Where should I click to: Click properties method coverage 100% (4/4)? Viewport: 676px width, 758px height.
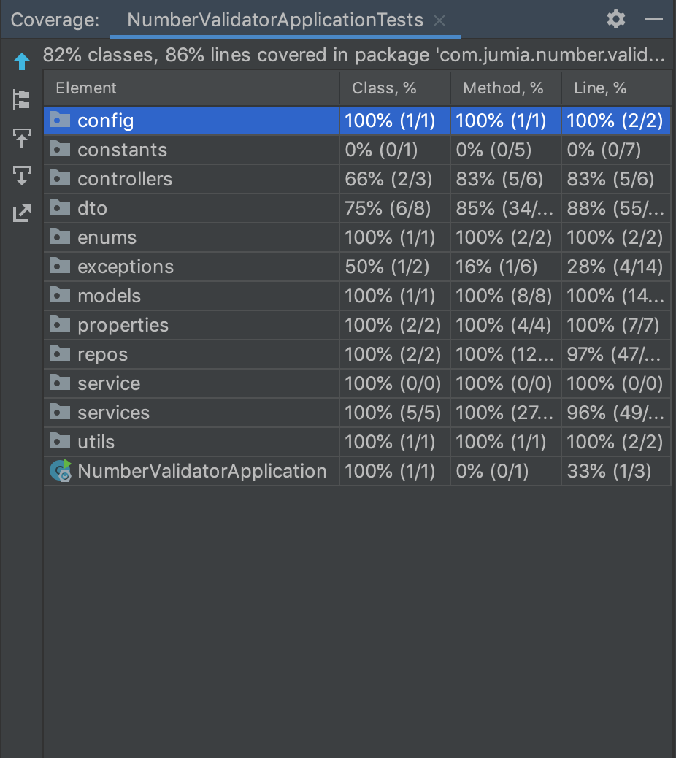coord(504,325)
